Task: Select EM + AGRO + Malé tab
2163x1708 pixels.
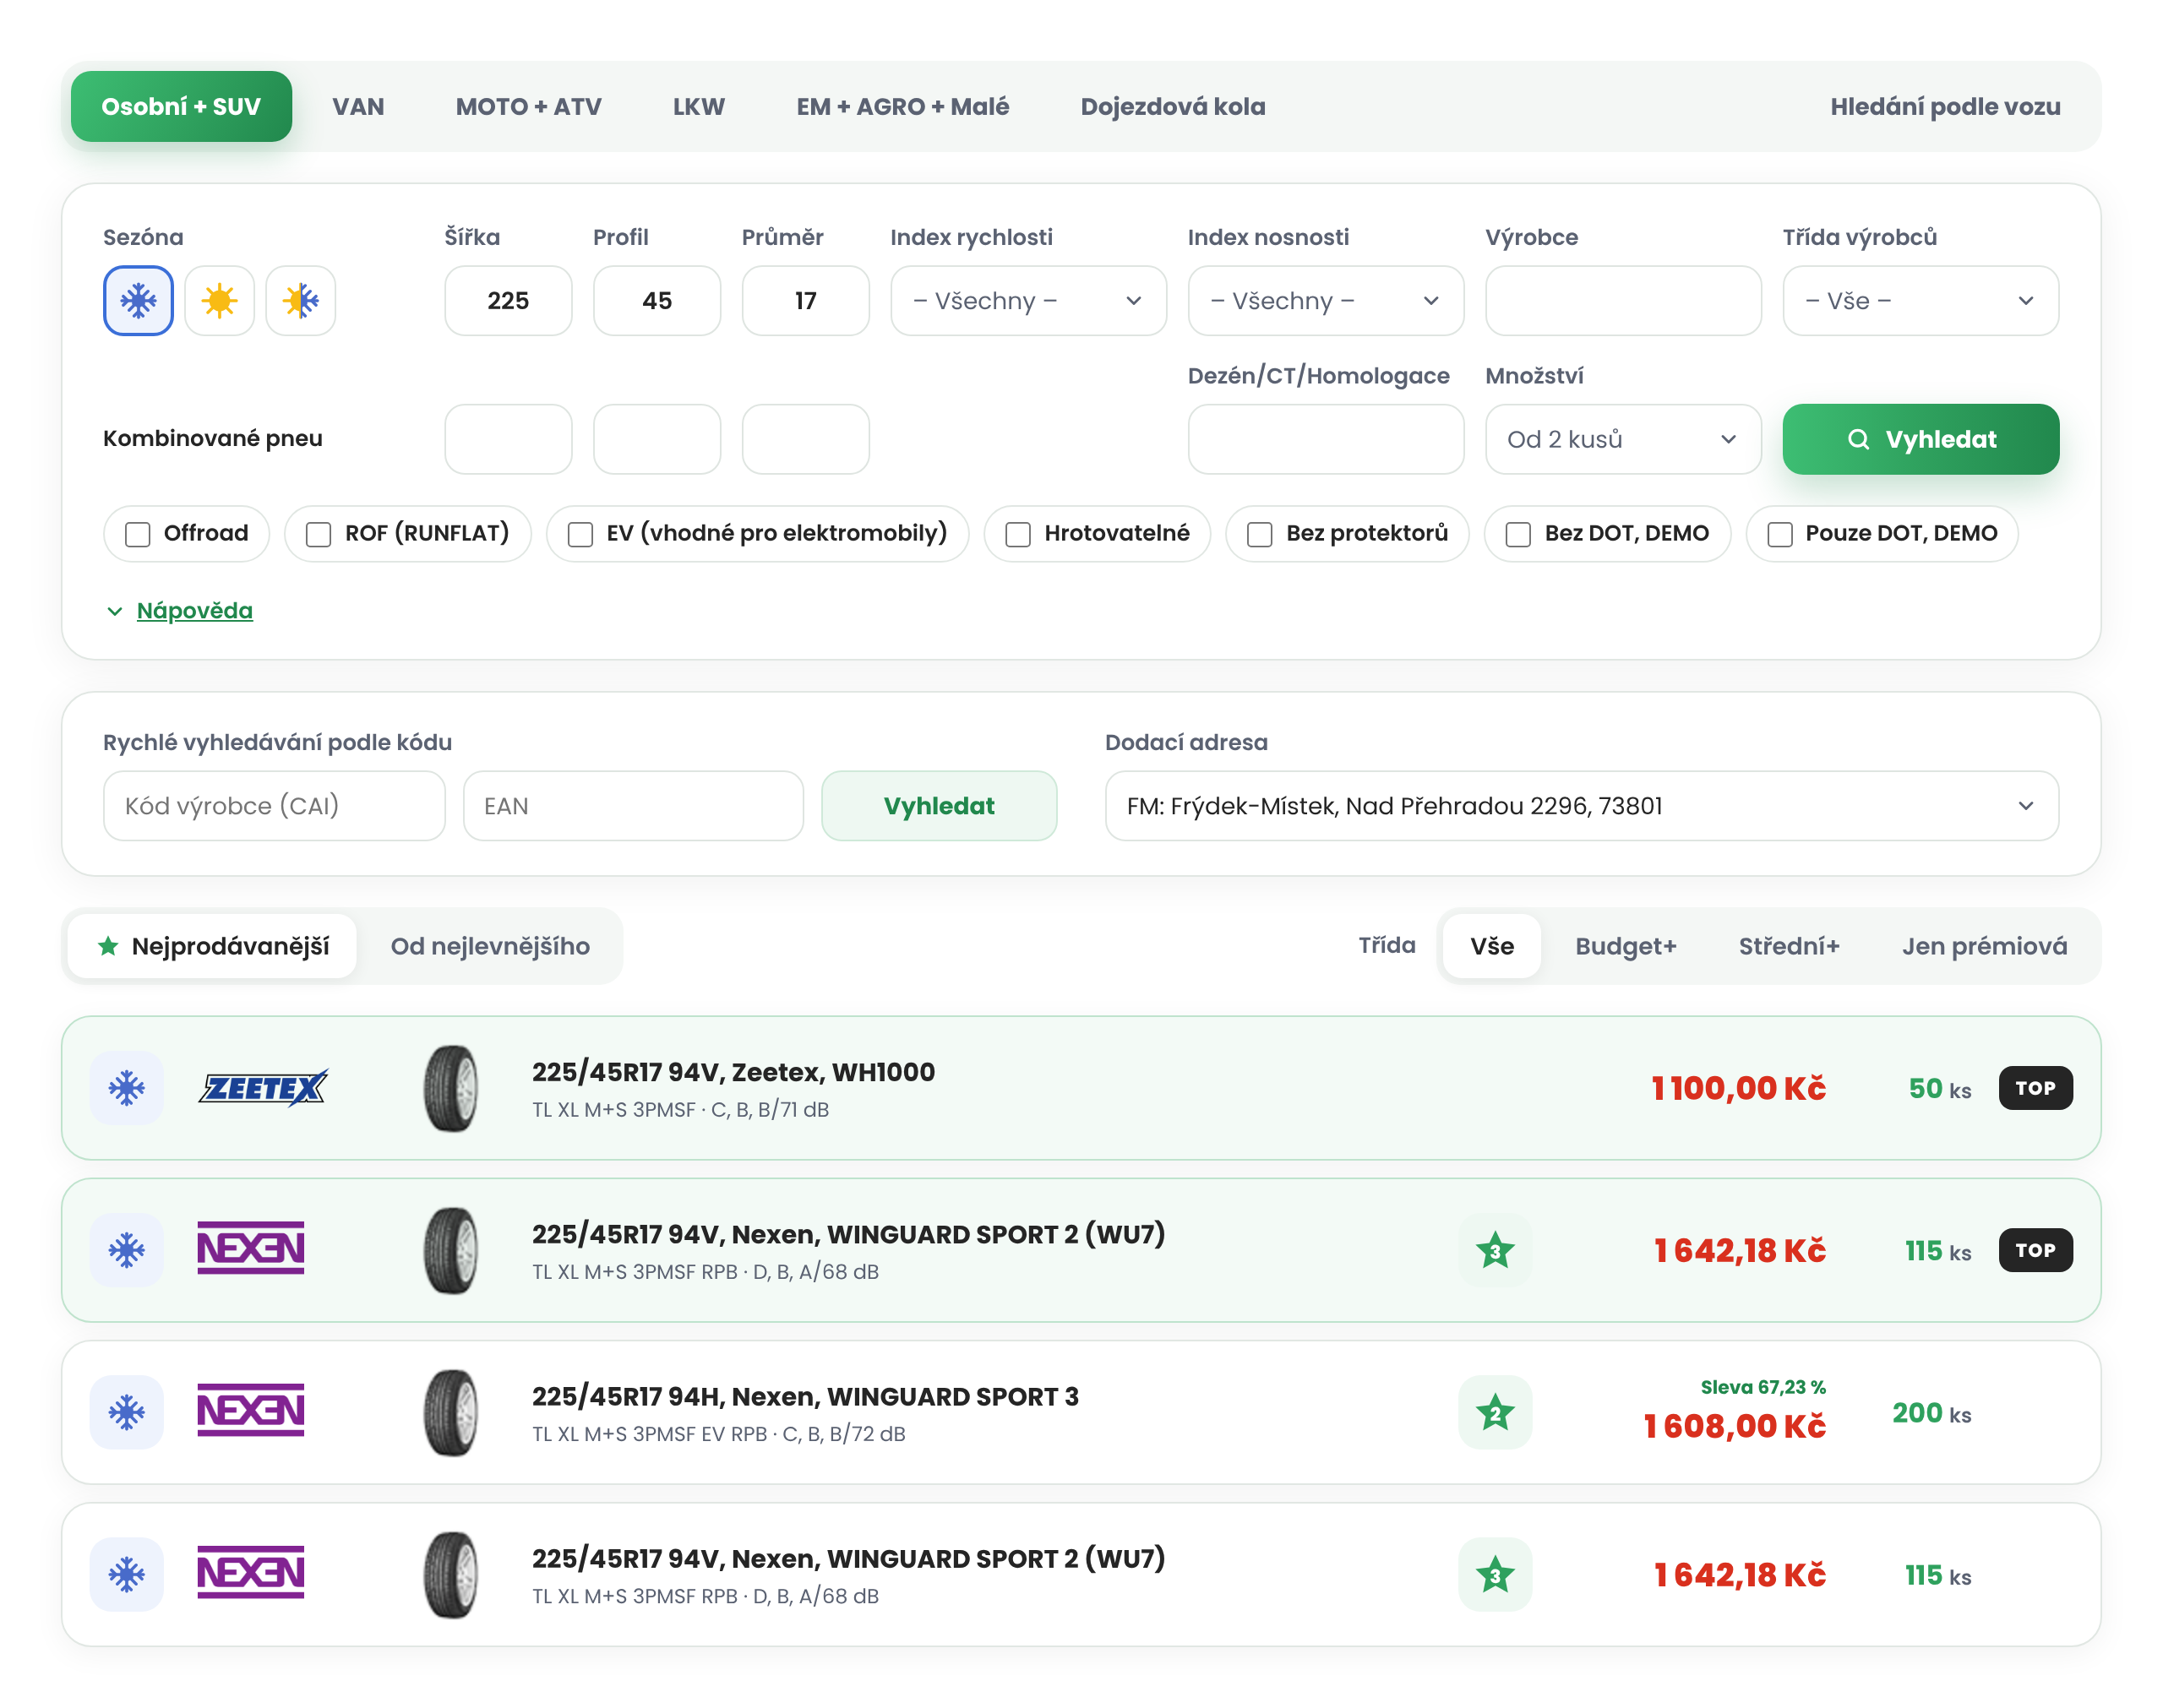Action: [x=902, y=107]
